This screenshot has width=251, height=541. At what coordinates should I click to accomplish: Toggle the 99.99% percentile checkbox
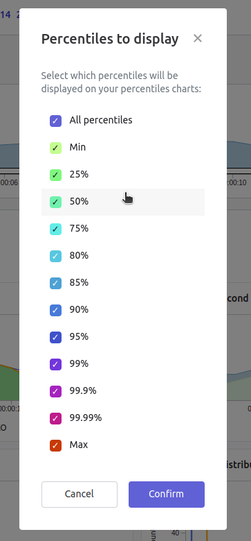[x=56, y=419]
